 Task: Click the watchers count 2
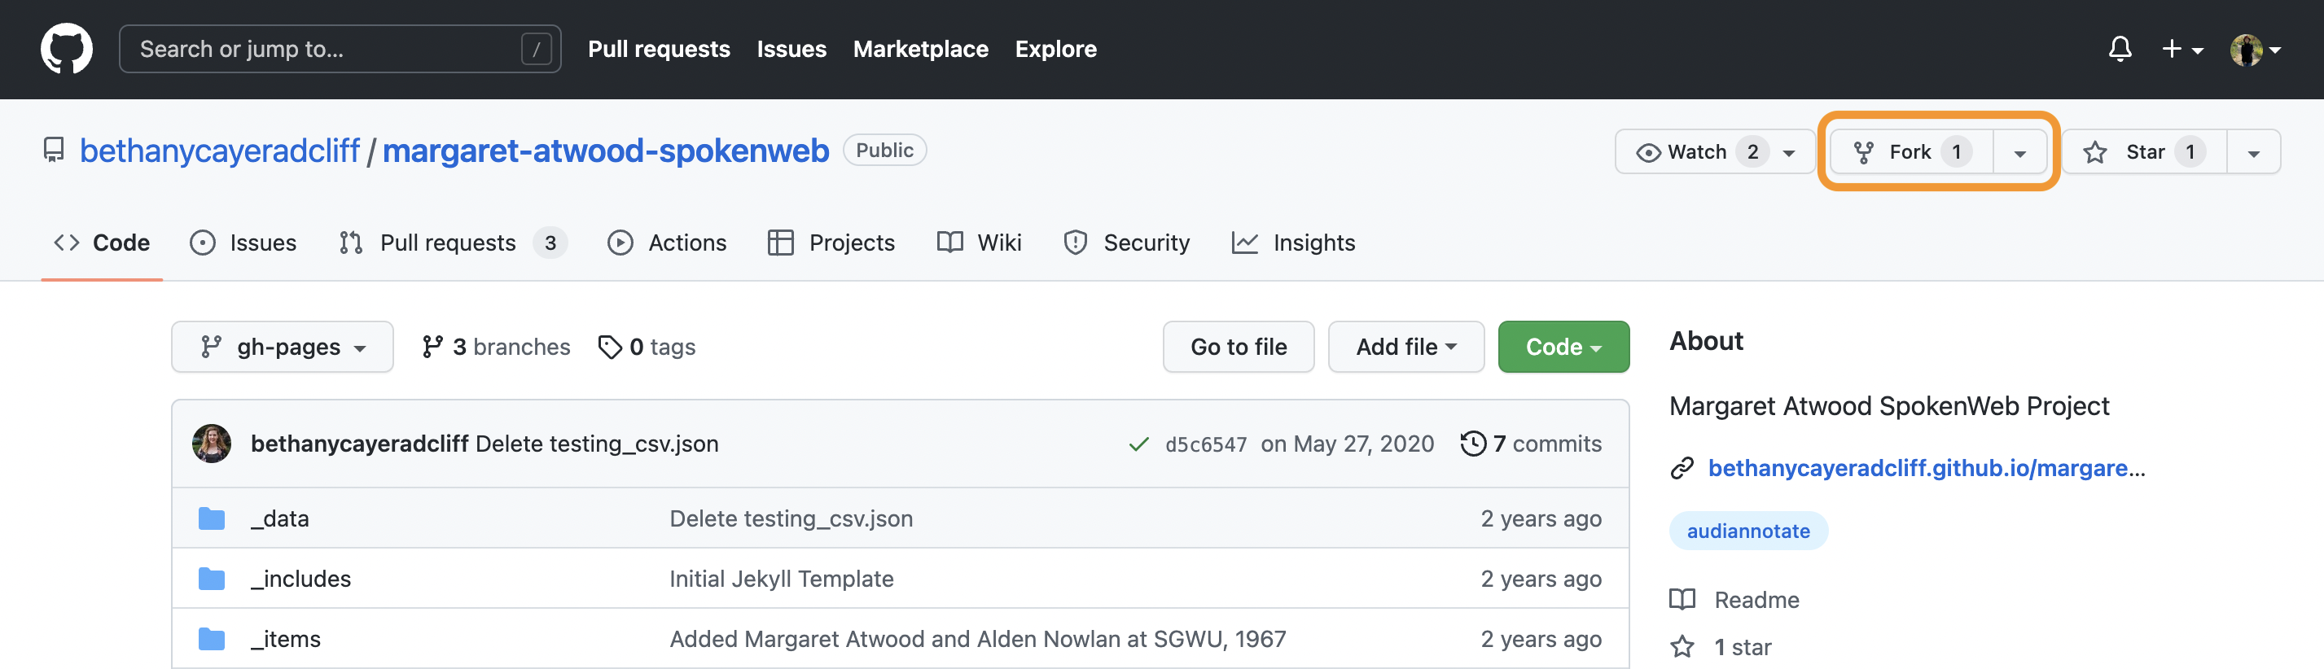pyautogui.click(x=1752, y=151)
